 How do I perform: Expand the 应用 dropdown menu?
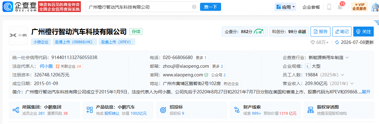coord(285,7)
